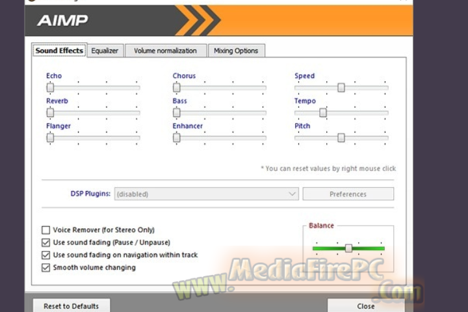468x312 pixels.
Task: Click the Balance group label
Action: point(321,226)
